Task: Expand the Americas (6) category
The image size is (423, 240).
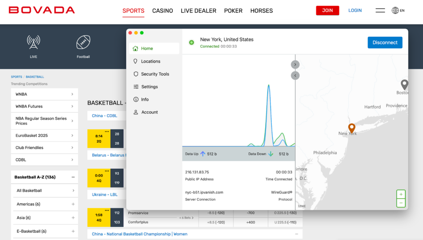Action: point(73,204)
